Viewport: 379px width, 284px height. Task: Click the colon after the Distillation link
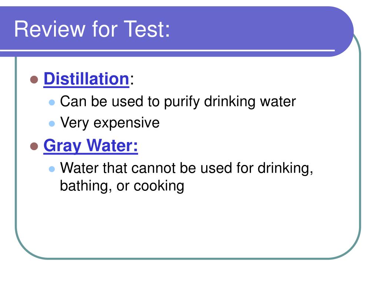tap(132, 80)
